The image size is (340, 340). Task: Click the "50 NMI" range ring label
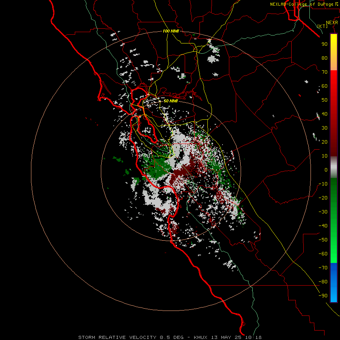pos(171,101)
